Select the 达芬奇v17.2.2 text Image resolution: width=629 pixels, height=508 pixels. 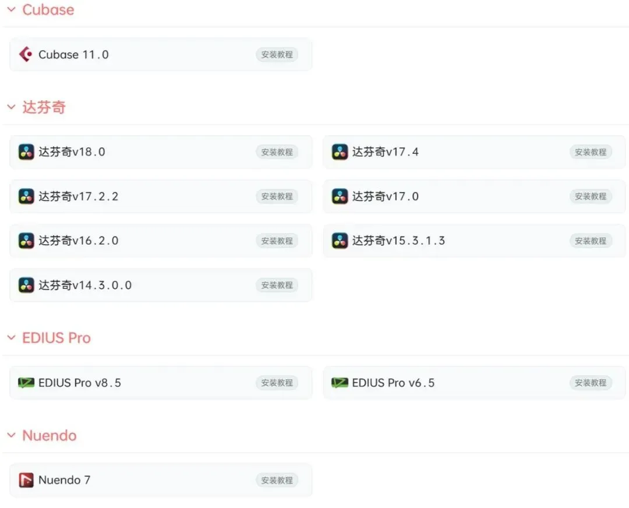tap(79, 196)
